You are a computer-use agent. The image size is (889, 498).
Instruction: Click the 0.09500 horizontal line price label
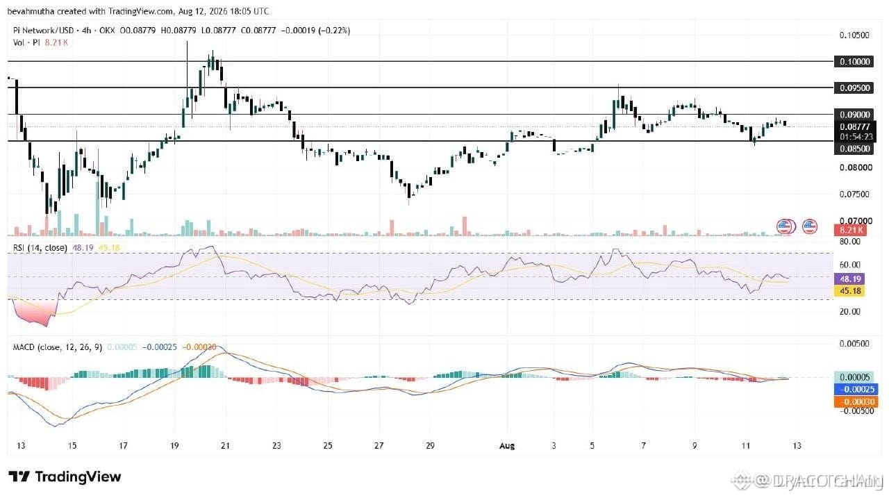(854, 88)
